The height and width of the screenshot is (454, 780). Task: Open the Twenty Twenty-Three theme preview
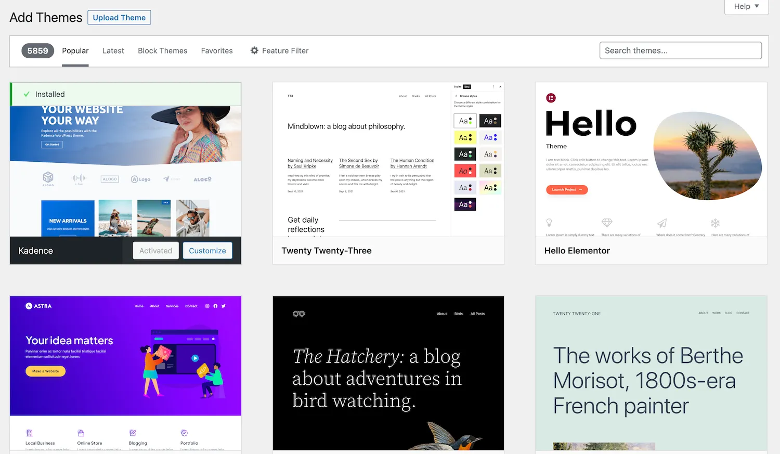(x=388, y=160)
